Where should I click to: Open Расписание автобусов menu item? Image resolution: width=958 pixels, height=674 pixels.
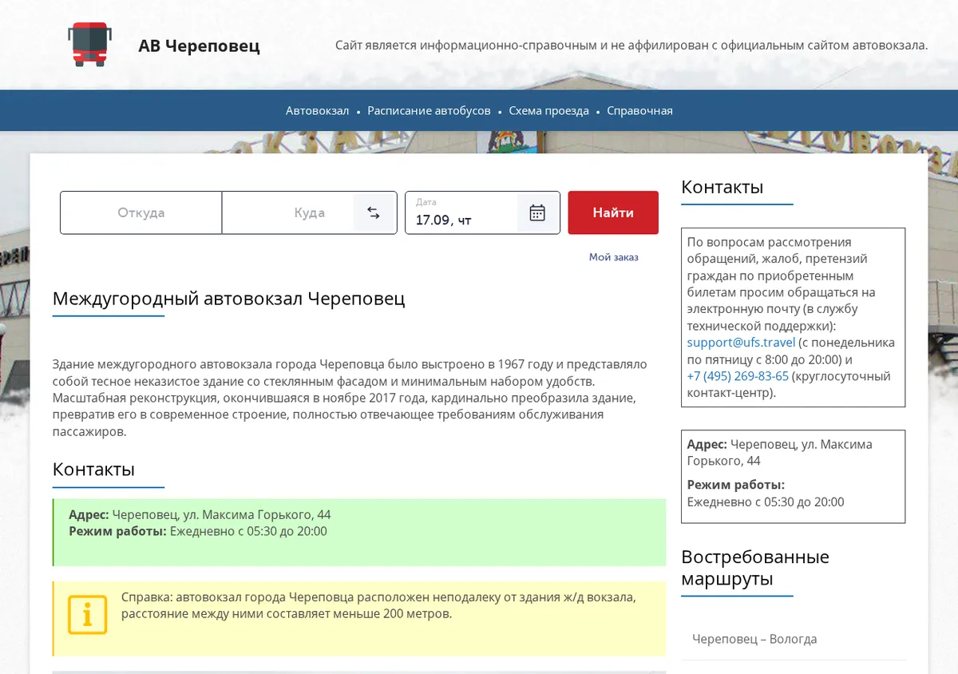pos(429,111)
